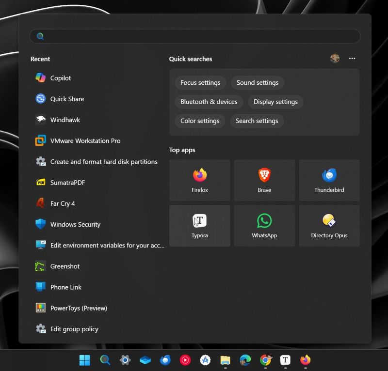Viewport: 388px width, 371px height.
Task: Select the Color settings chip
Action: click(x=200, y=121)
